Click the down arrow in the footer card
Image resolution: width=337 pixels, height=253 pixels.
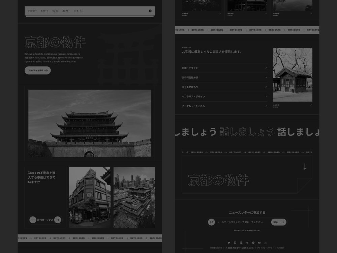[305, 167]
